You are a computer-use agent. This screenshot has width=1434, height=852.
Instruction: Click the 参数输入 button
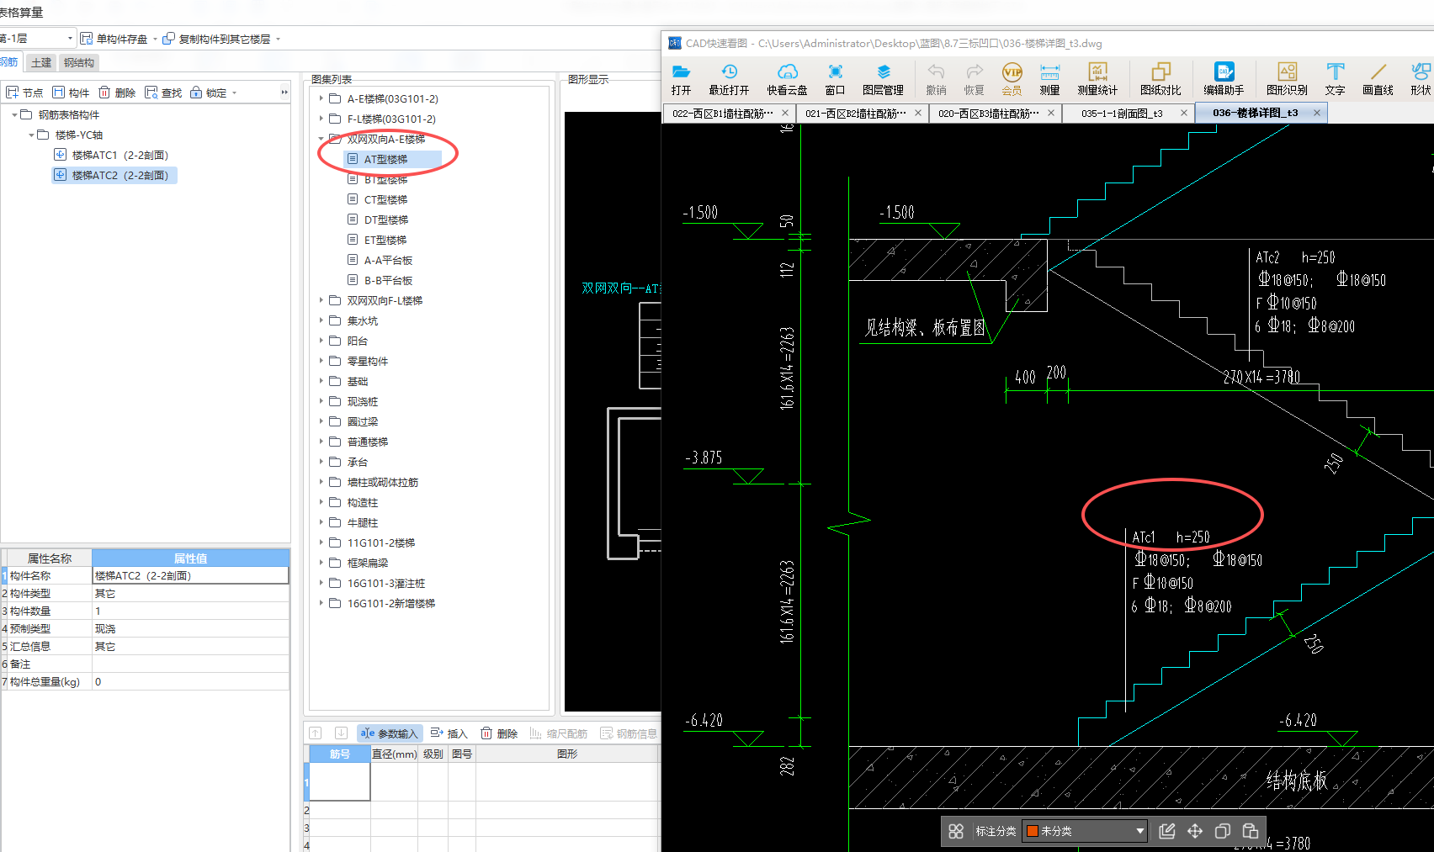(389, 733)
